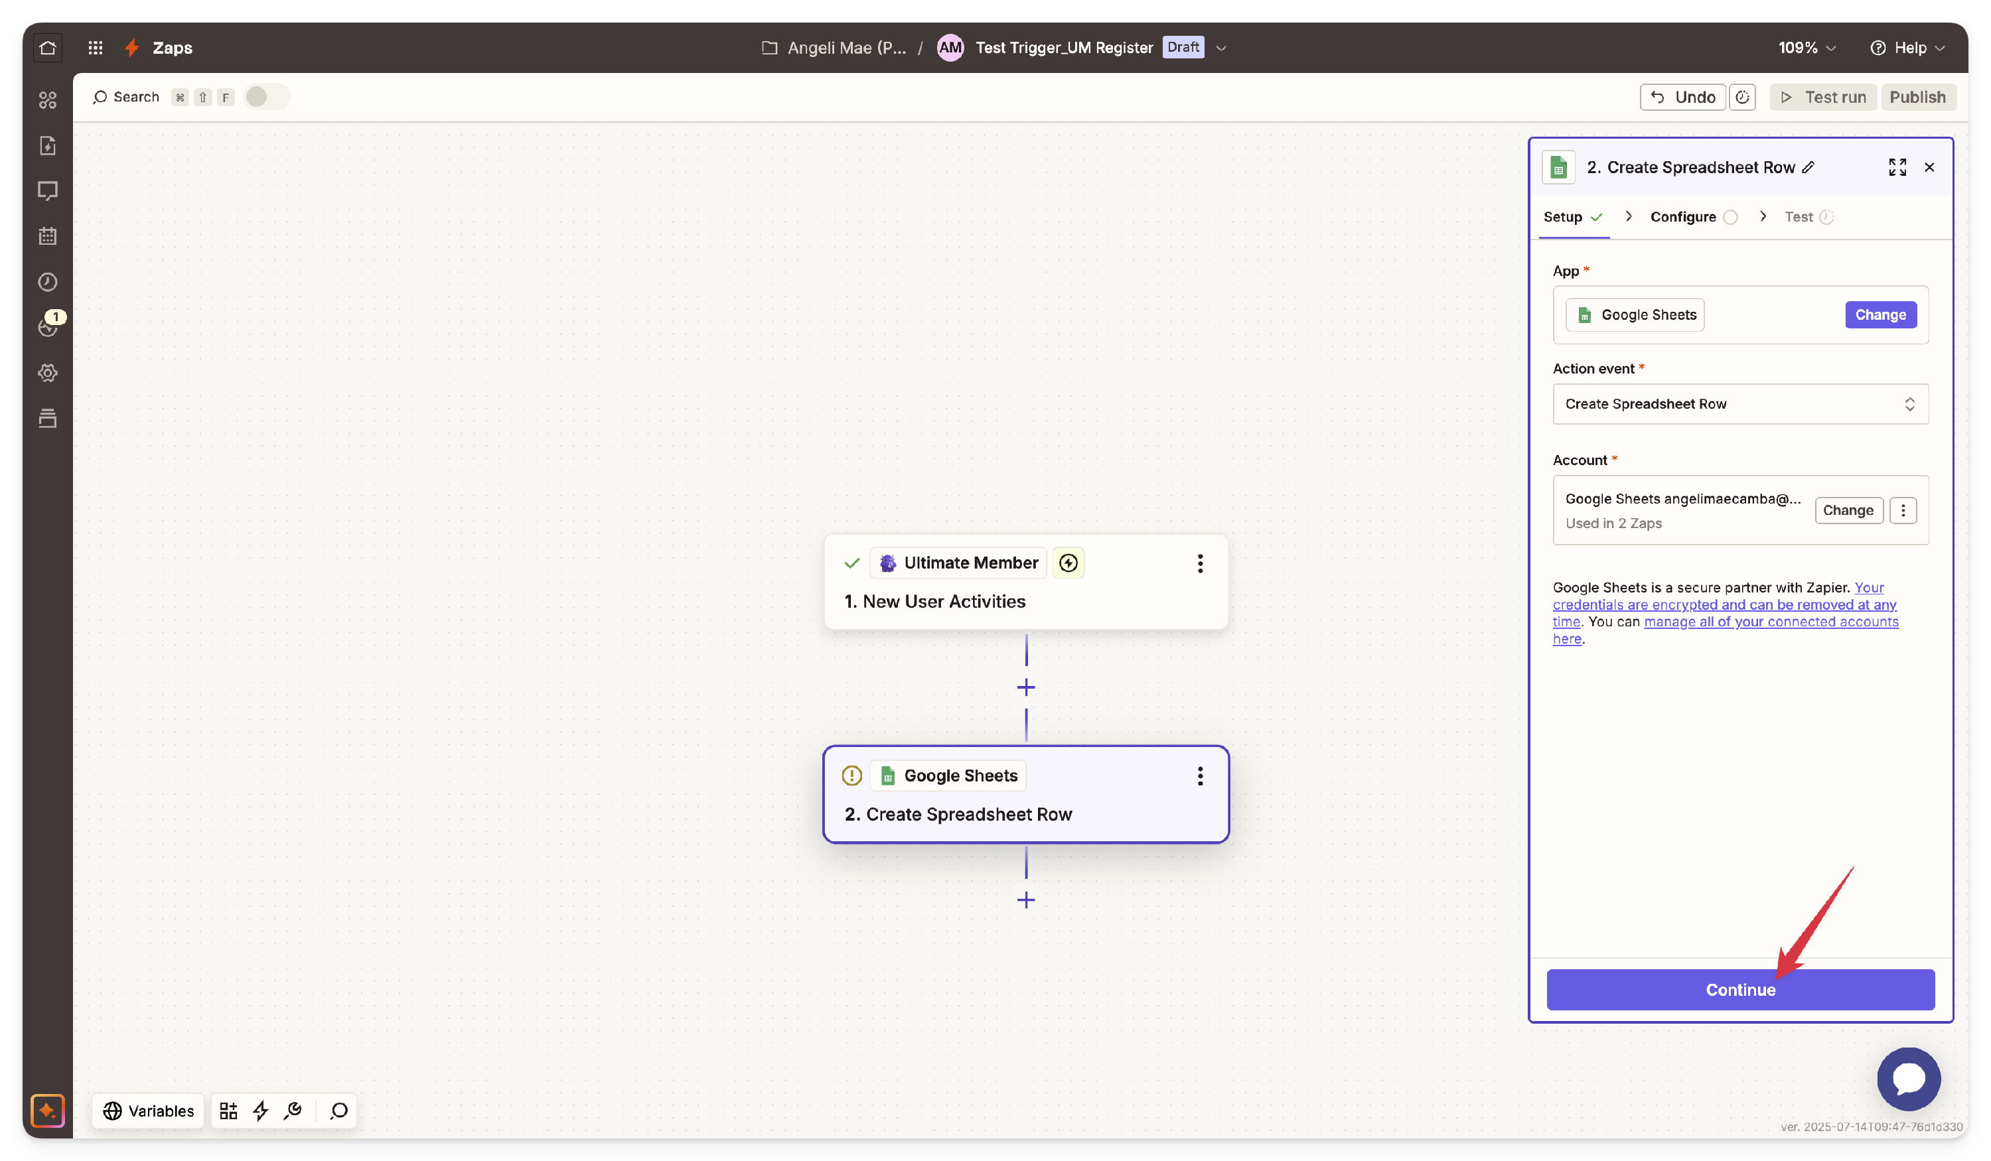Open the 109% zoom dropdown
The height and width of the screenshot is (1161, 1991).
tap(1806, 47)
